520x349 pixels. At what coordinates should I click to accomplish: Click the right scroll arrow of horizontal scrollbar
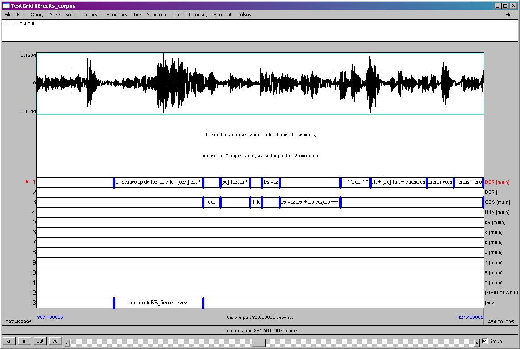click(x=477, y=343)
